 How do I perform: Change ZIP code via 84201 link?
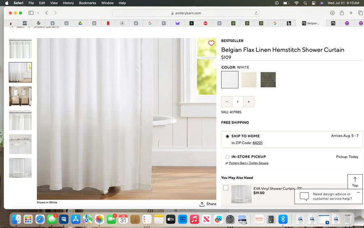click(x=258, y=143)
